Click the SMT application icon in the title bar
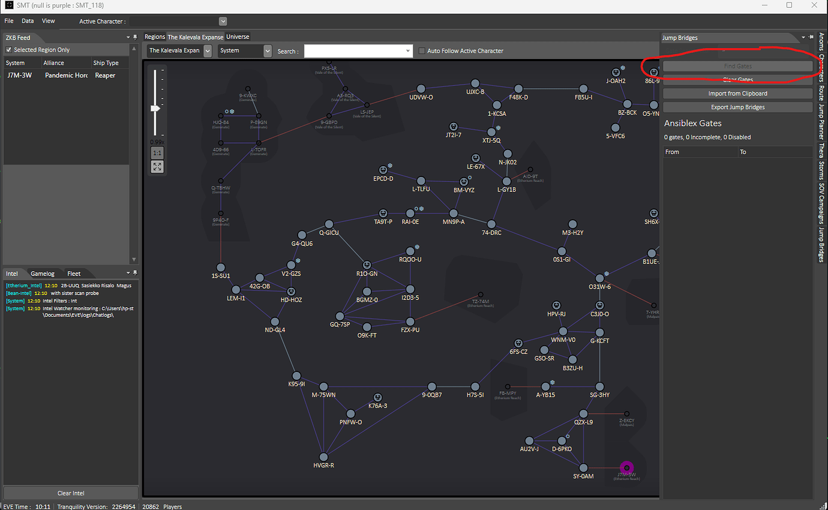The image size is (828, 510). tap(8, 5)
